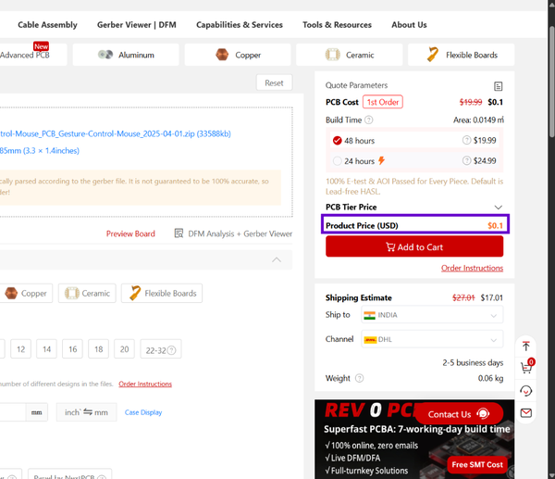
Task: Select Ceramic material option button
Action: 87,293
